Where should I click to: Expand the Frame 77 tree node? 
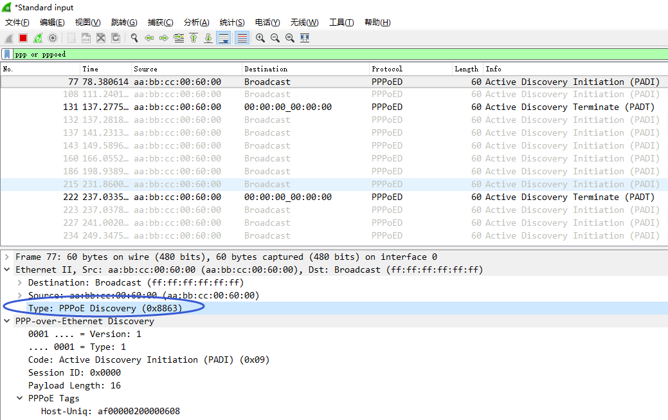click(x=7, y=257)
